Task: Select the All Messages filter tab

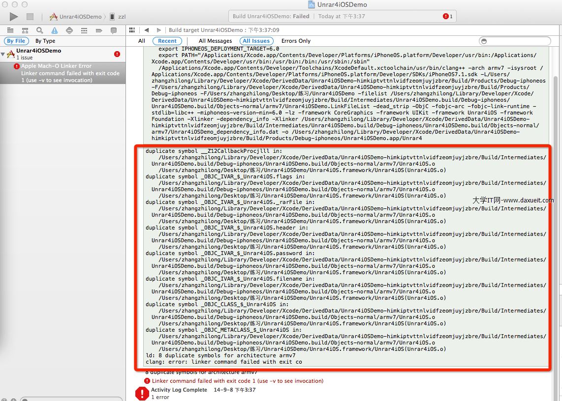Action: (215, 41)
